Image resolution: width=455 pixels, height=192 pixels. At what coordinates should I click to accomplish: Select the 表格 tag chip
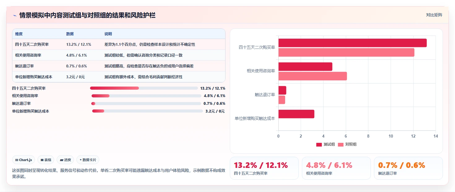tap(46, 160)
